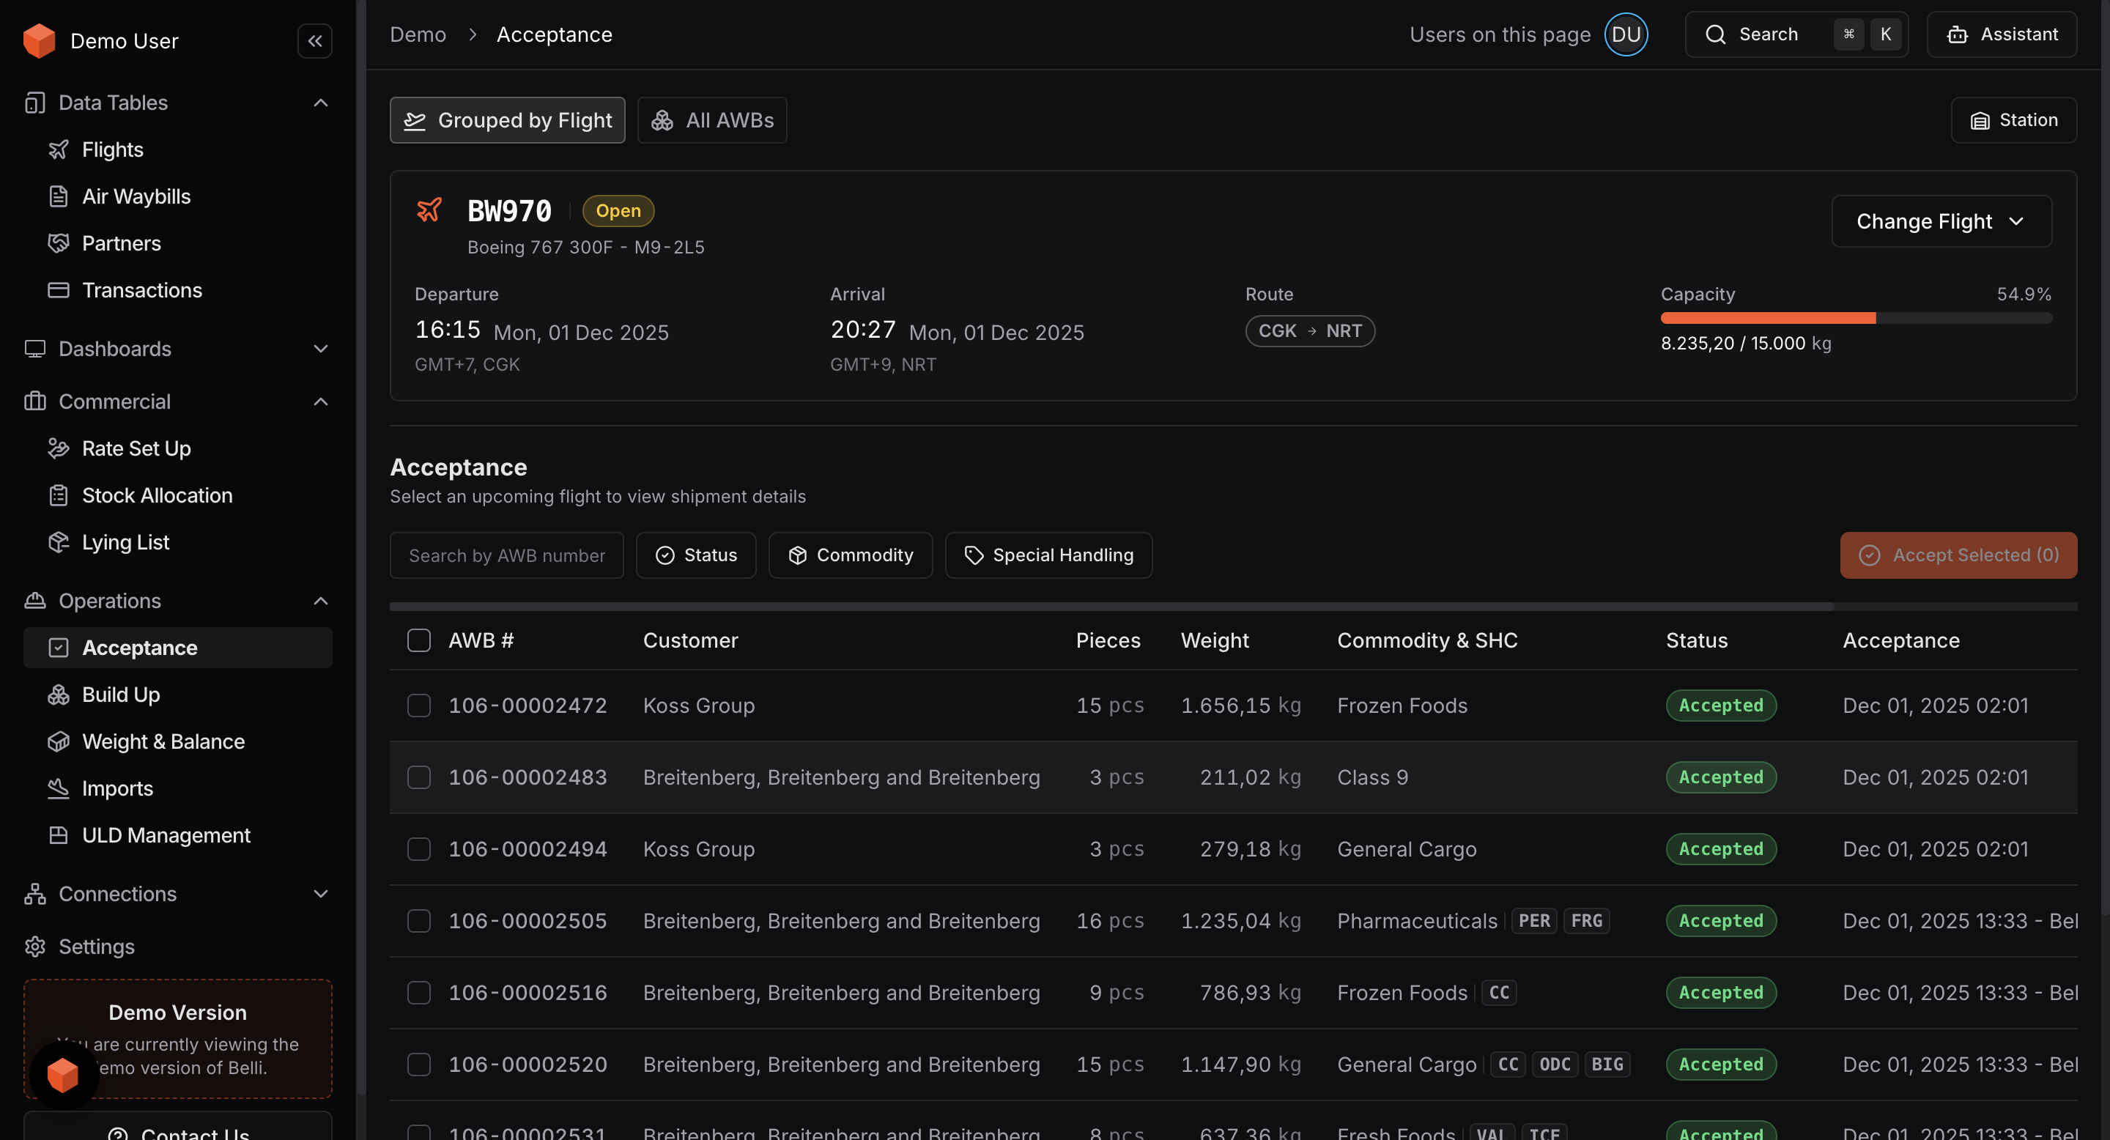The width and height of the screenshot is (2110, 1140).
Task: Click the ULD Management icon
Action: [x=58, y=835]
